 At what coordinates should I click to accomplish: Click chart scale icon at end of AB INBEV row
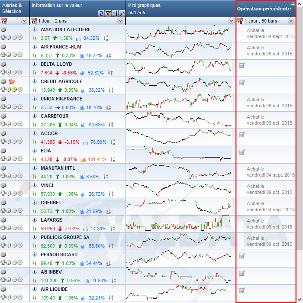point(114,280)
